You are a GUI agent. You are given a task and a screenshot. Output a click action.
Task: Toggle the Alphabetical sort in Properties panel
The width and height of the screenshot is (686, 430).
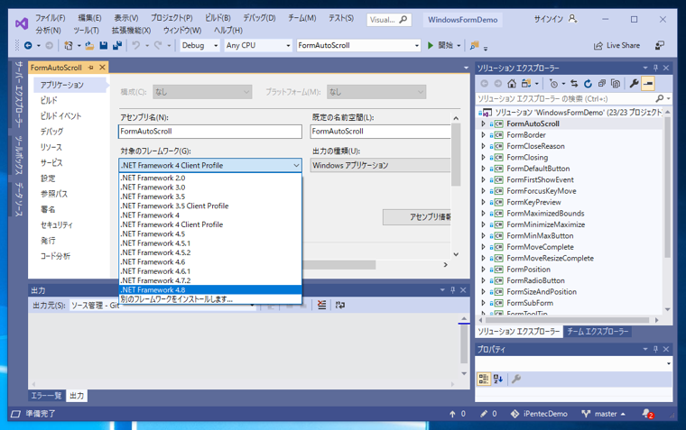498,379
